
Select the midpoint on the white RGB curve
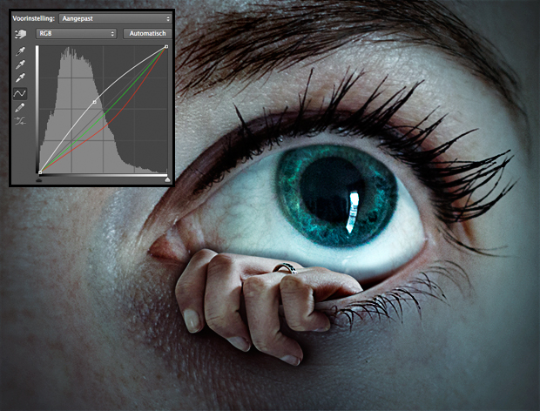pos(95,102)
